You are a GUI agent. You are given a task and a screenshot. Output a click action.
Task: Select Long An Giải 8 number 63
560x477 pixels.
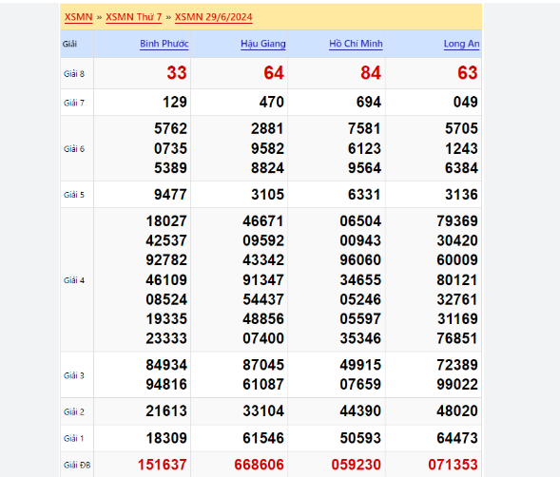pyautogui.click(x=468, y=73)
